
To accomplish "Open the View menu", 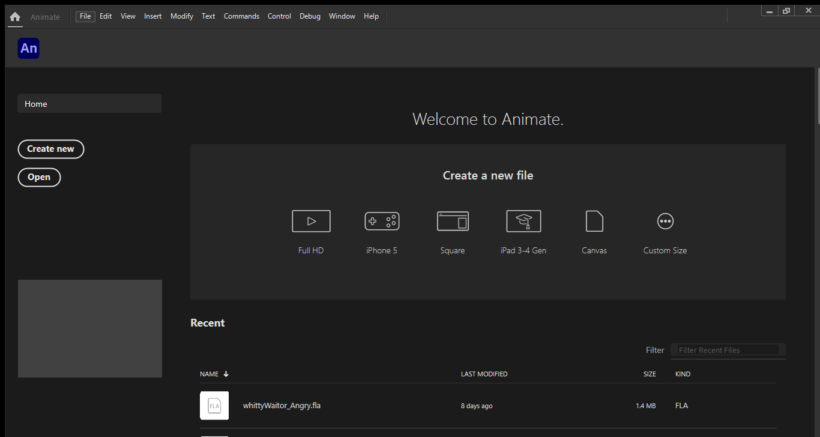I will (128, 16).
